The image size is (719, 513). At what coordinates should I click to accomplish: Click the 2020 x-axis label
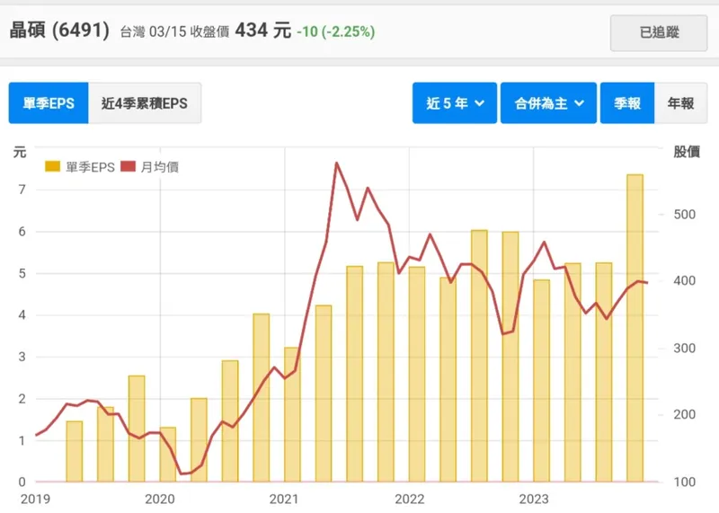[160, 499]
